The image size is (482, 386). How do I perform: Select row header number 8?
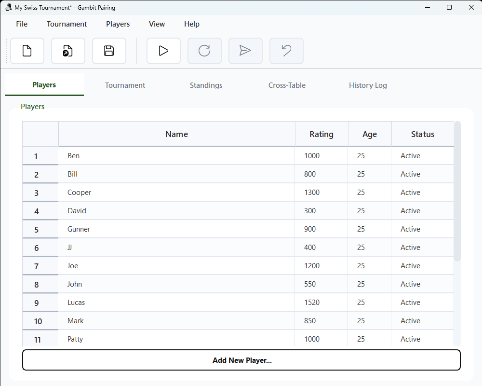[40, 284]
